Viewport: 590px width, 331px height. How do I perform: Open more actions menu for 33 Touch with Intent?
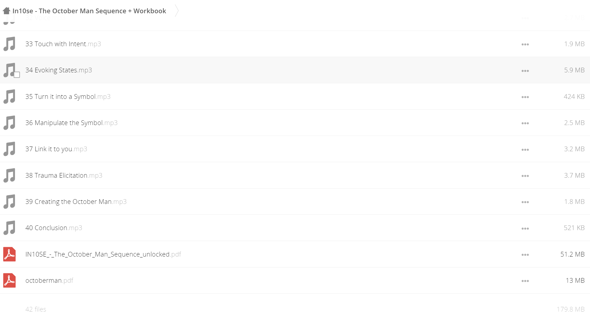point(525,44)
